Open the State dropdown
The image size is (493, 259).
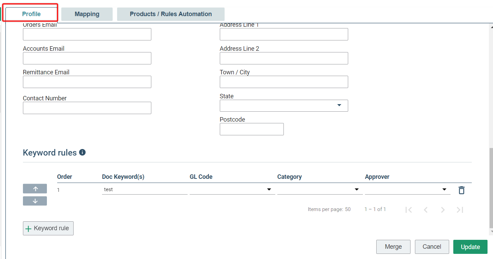point(284,106)
